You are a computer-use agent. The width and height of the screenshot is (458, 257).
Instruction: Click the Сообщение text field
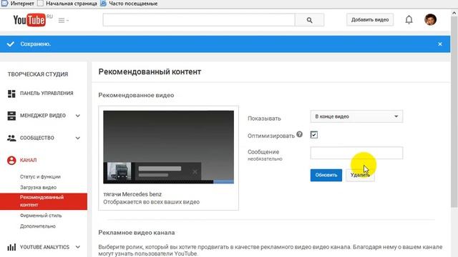coord(356,153)
